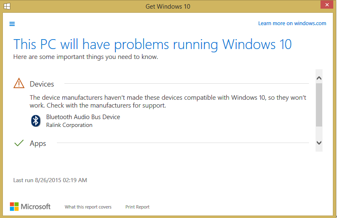Open Learn more on windows.com link
This screenshot has width=337, height=218.
[292, 23]
